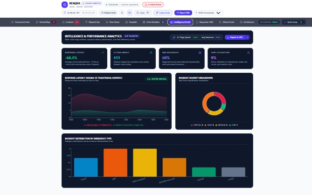
Task: Click the Incidents warning triangle icon
Action: [63, 22]
